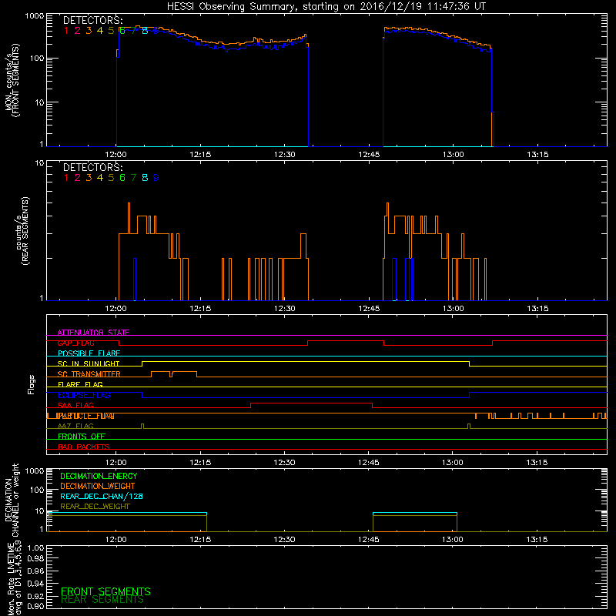This screenshot has width=616, height=616.
Task: Click the REAR_DEC_WEIGHT legend entry
Action: coord(95,507)
